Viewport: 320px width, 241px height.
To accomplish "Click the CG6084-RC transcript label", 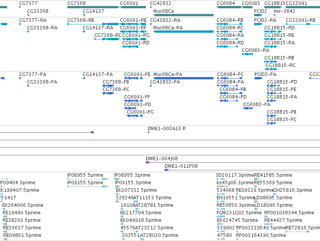I will (230, 28).
